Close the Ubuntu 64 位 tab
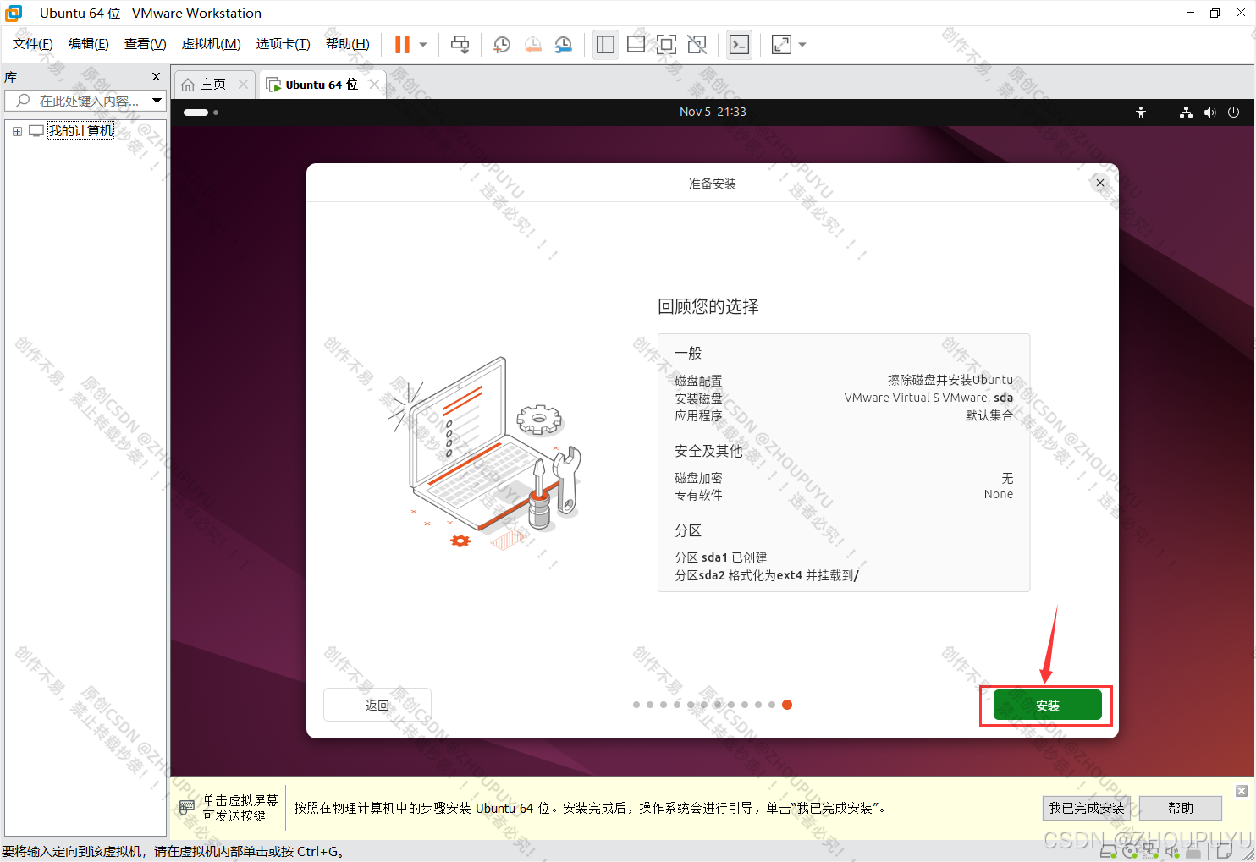 point(374,84)
